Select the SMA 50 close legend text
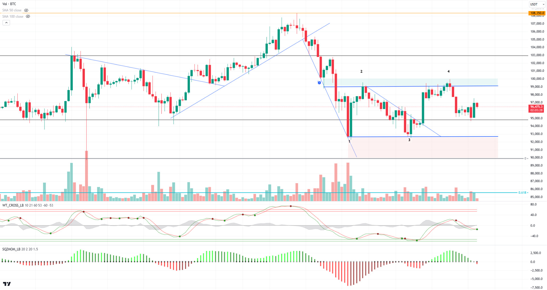This screenshot has height=290, width=547. click(x=12, y=10)
